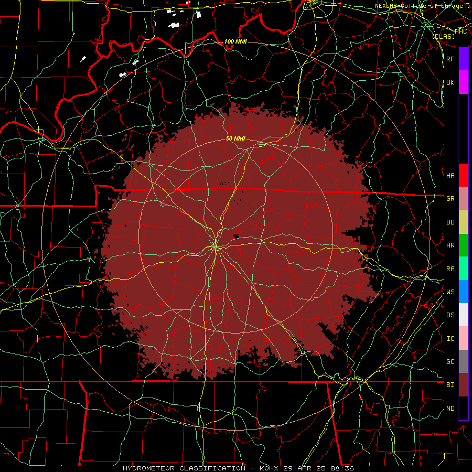The height and width of the screenshot is (472, 472).
Task: Click the [CLAS] label above the legend
Action: pos(443,37)
